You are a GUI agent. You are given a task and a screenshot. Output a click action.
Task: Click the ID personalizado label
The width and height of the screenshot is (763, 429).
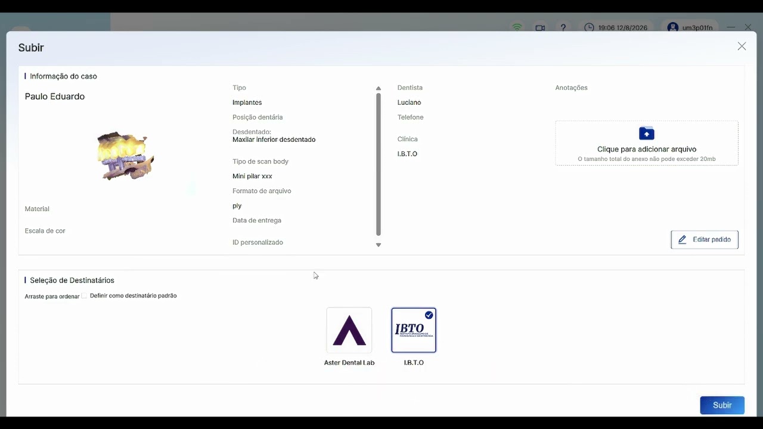point(258,243)
